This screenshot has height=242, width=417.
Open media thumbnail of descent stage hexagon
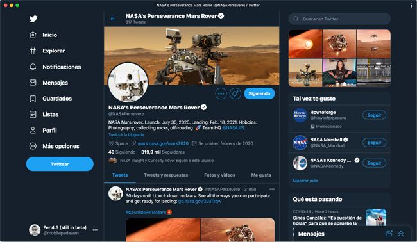(x=339, y=44)
